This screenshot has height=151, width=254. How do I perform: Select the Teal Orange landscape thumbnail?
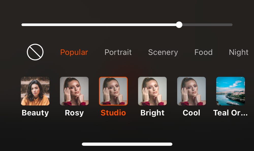coord(230,91)
